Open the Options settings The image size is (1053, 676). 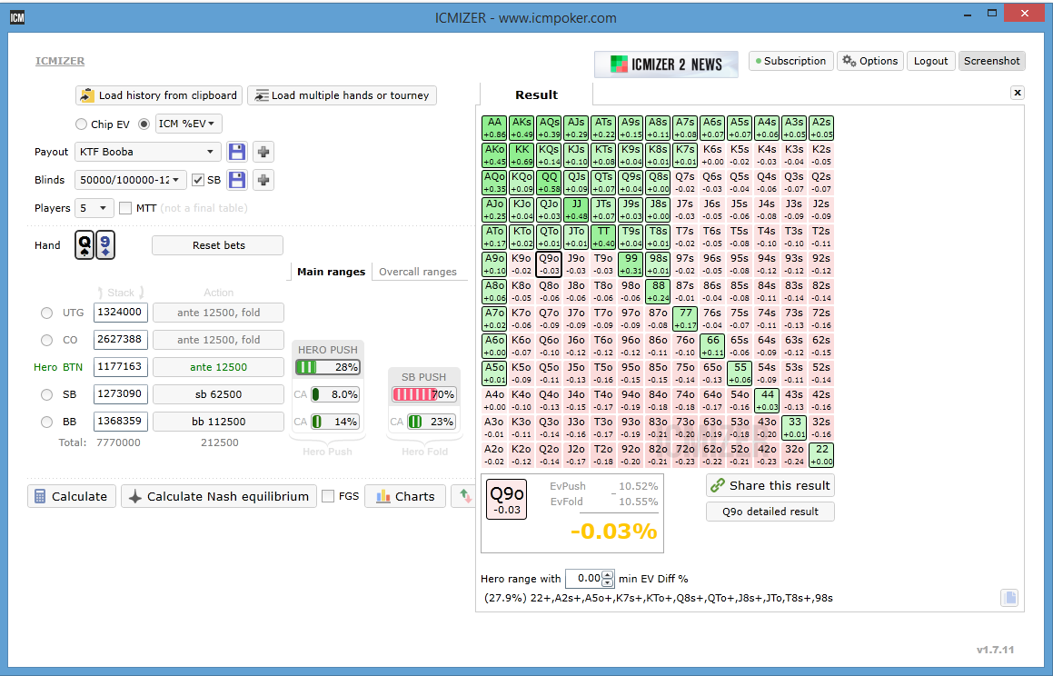click(x=870, y=61)
